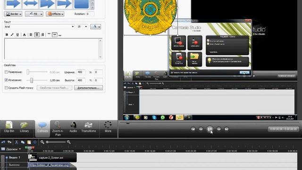Open the More tab menu
The width and height of the screenshot is (302, 170).
pos(108,127)
